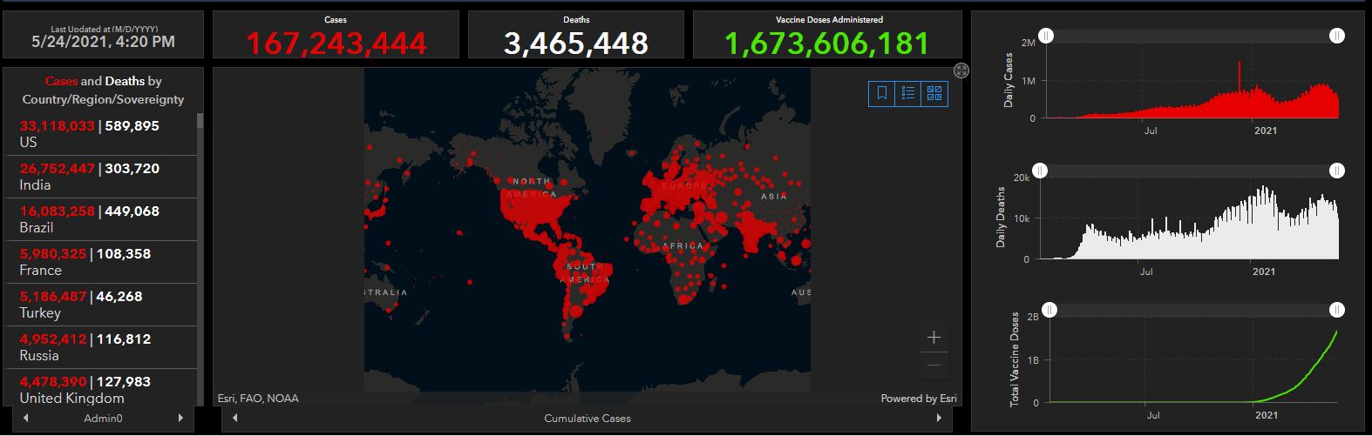Select the Cumulative Cases map tab
The height and width of the screenshot is (436, 1372).
point(587,419)
